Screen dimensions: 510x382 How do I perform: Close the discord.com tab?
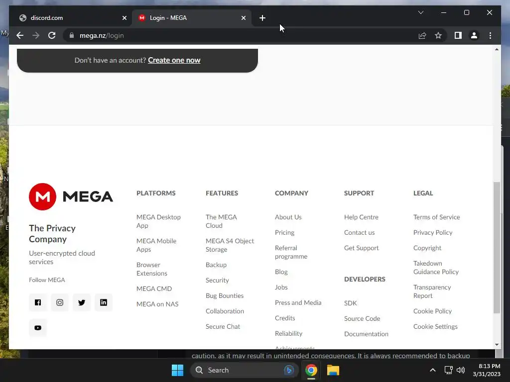[124, 18]
